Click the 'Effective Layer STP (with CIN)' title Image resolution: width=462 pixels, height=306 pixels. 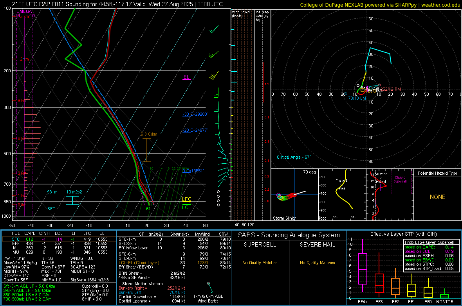[x=403, y=234]
